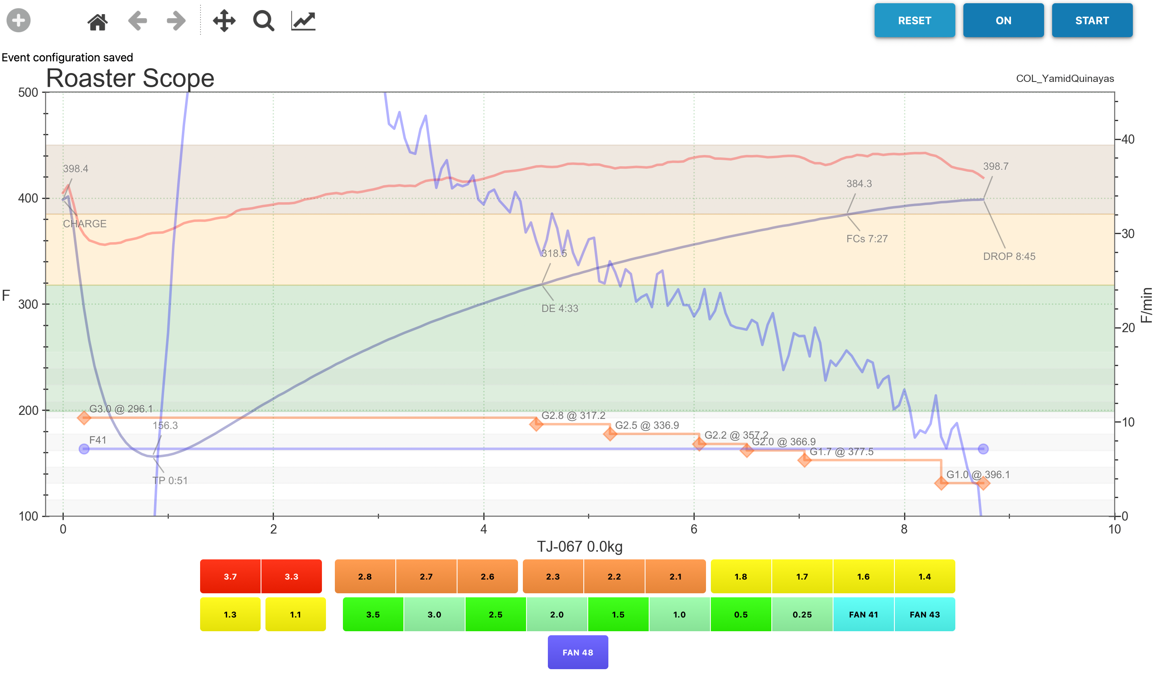Click the F41 fan event marker dot
This screenshot has height=674, width=1153.
point(84,449)
